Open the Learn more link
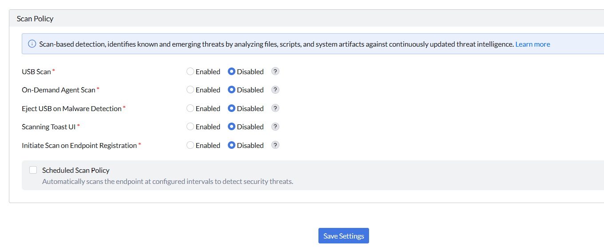Viewport: 604px width, 247px height. coord(532,44)
